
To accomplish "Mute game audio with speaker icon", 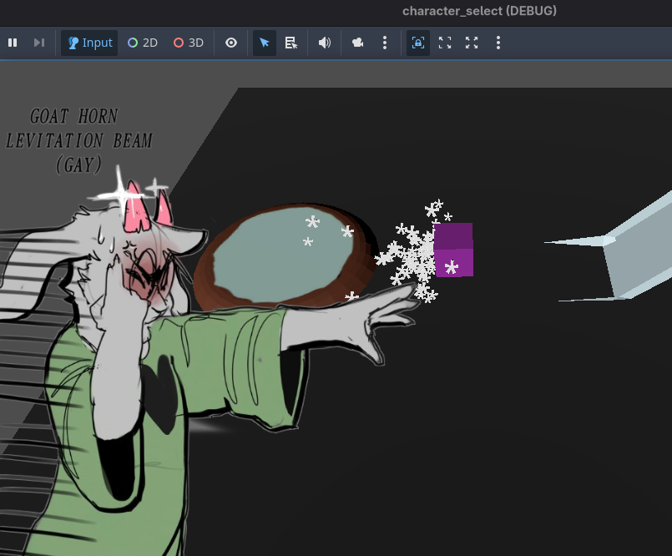I will click(325, 43).
